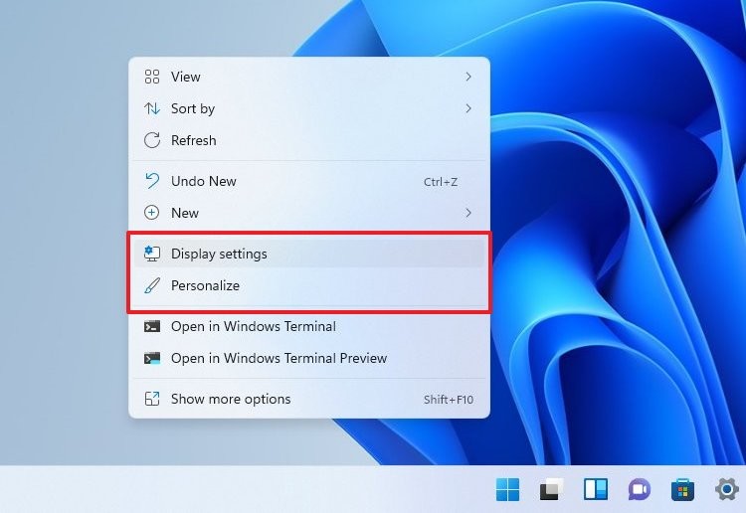Choose Refresh from the context menu
Viewport: 746px width, 513px height.
[309, 140]
